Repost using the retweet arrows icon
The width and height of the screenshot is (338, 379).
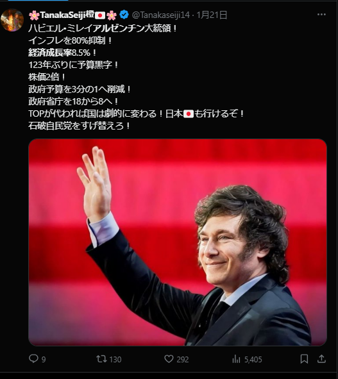tap(101, 358)
